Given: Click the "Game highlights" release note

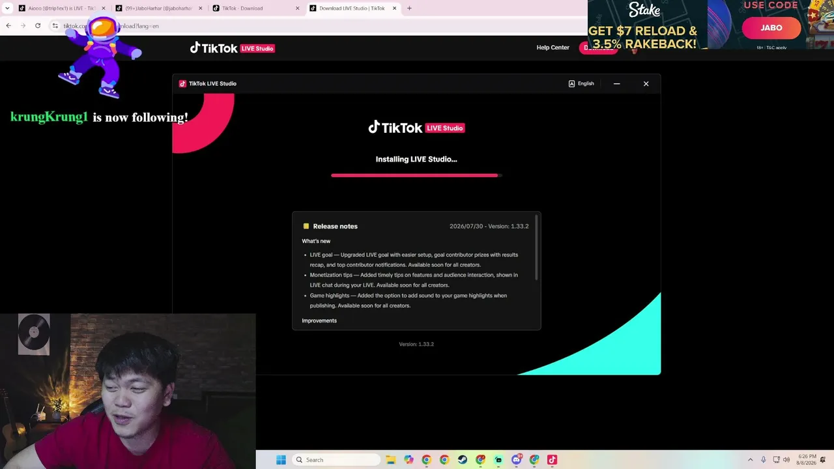Looking at the screenshot, I should point(409,300).
